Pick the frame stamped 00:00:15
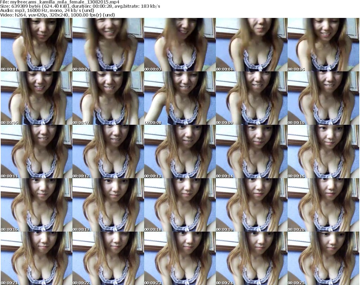 [x=323, y=151]
